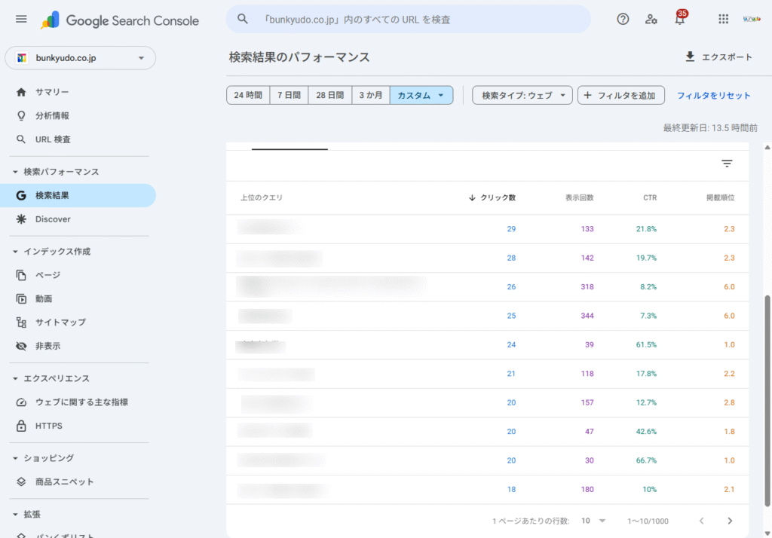
Task: Go to the next page of queries
Action: 729,520
